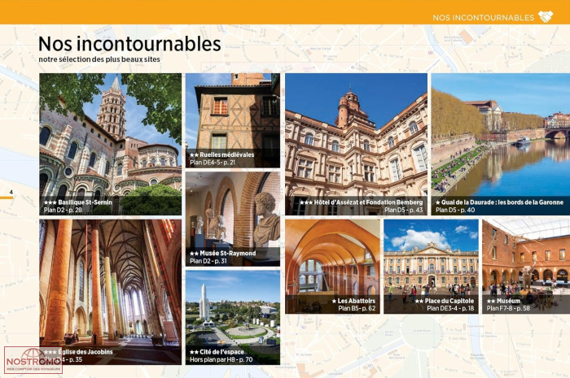Click the Nostromo globe logo

click(33, 360)
